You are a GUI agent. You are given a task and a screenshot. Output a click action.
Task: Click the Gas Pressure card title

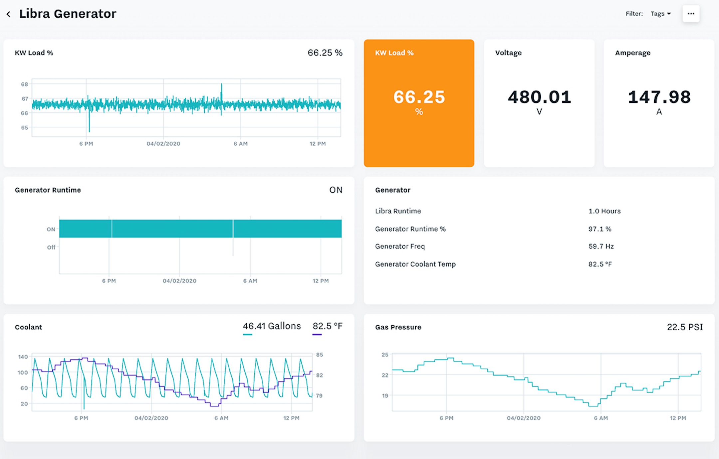click(x=398, y=327)
